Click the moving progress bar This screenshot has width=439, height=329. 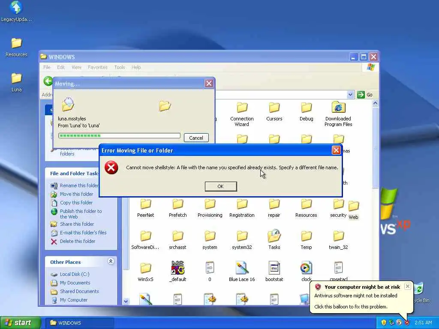(119, 136)
